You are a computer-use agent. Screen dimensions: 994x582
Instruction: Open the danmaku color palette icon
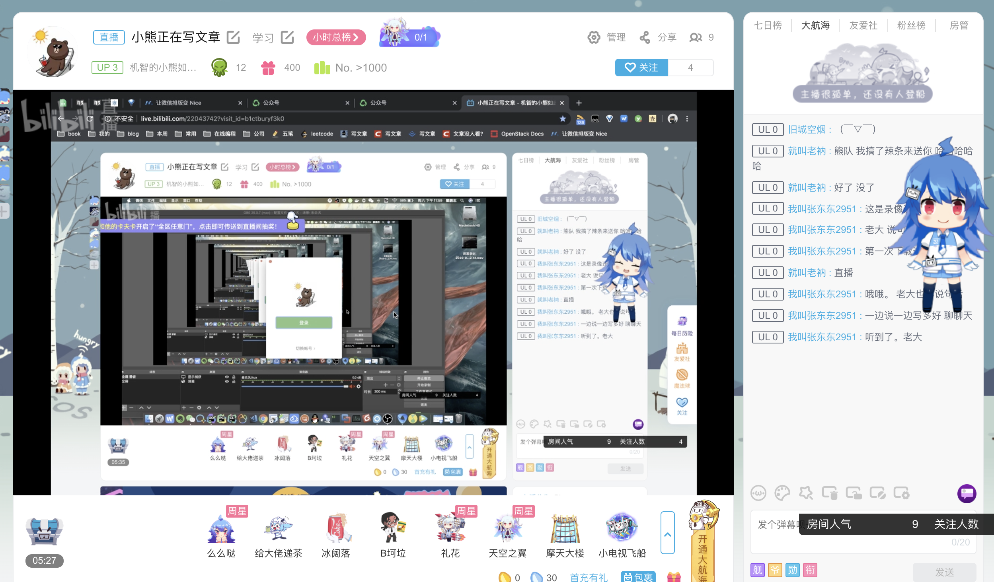pos(782,493)
